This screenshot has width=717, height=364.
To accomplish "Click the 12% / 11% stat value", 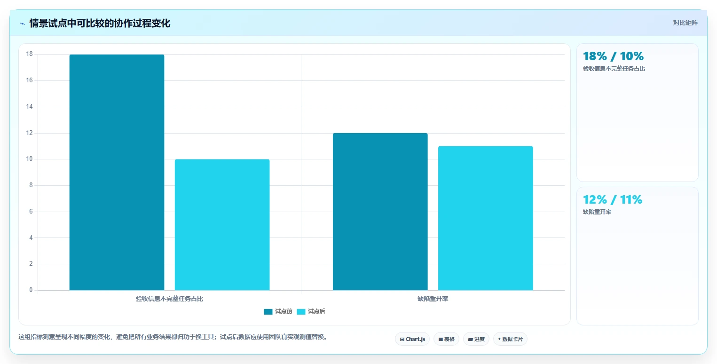I will click(x=613, y=200).
